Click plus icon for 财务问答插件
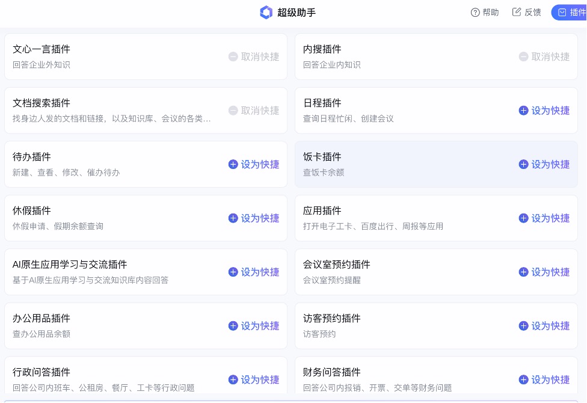 tap(524, 380)
